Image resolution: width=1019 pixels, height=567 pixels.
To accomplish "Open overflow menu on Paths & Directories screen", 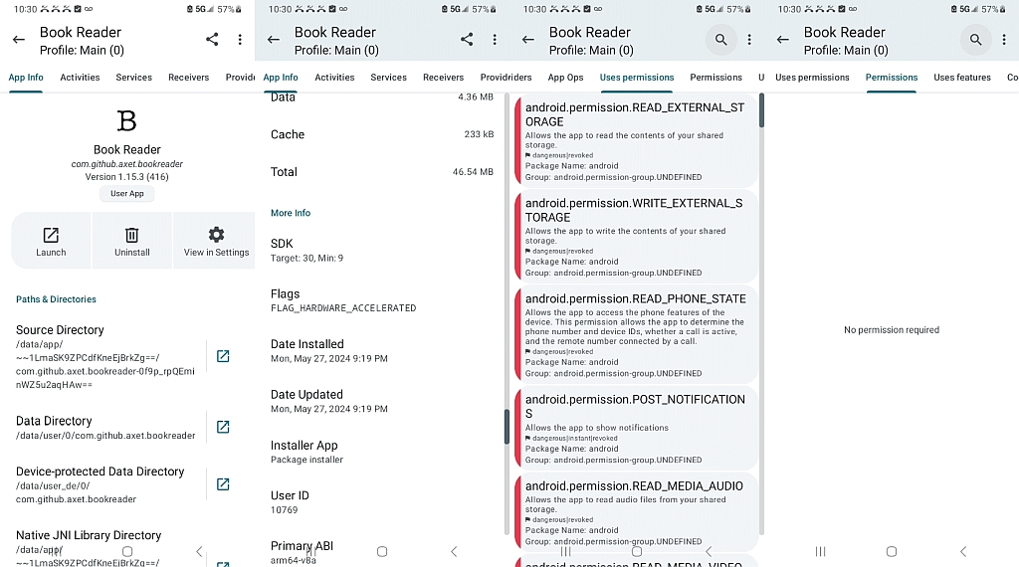I will point(240,40).
